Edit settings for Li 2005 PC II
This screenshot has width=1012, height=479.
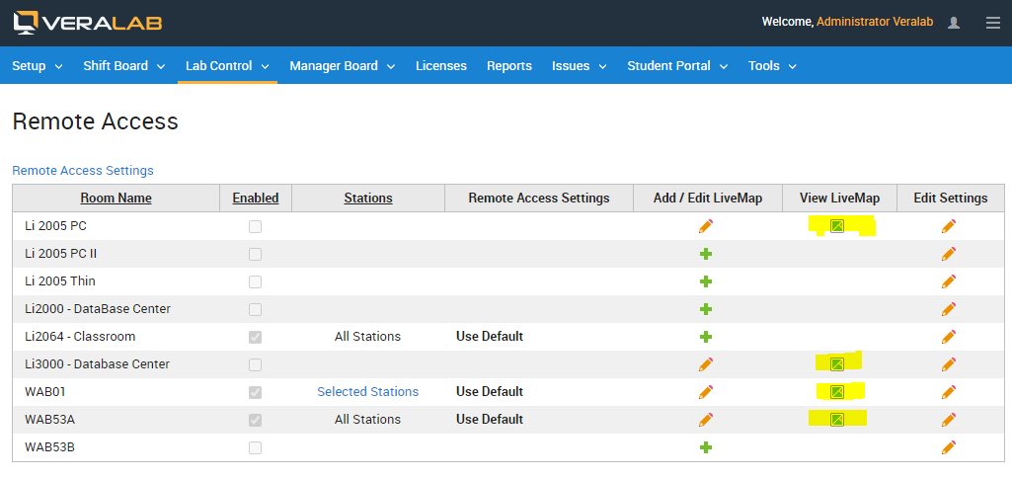[949, 254]
